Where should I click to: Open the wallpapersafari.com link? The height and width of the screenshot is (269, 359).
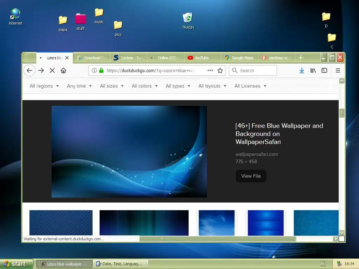[257, 154]
